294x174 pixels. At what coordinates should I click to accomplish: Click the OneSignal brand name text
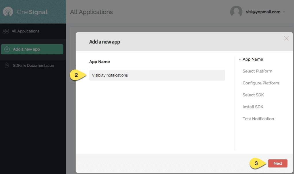click(32, 12)
